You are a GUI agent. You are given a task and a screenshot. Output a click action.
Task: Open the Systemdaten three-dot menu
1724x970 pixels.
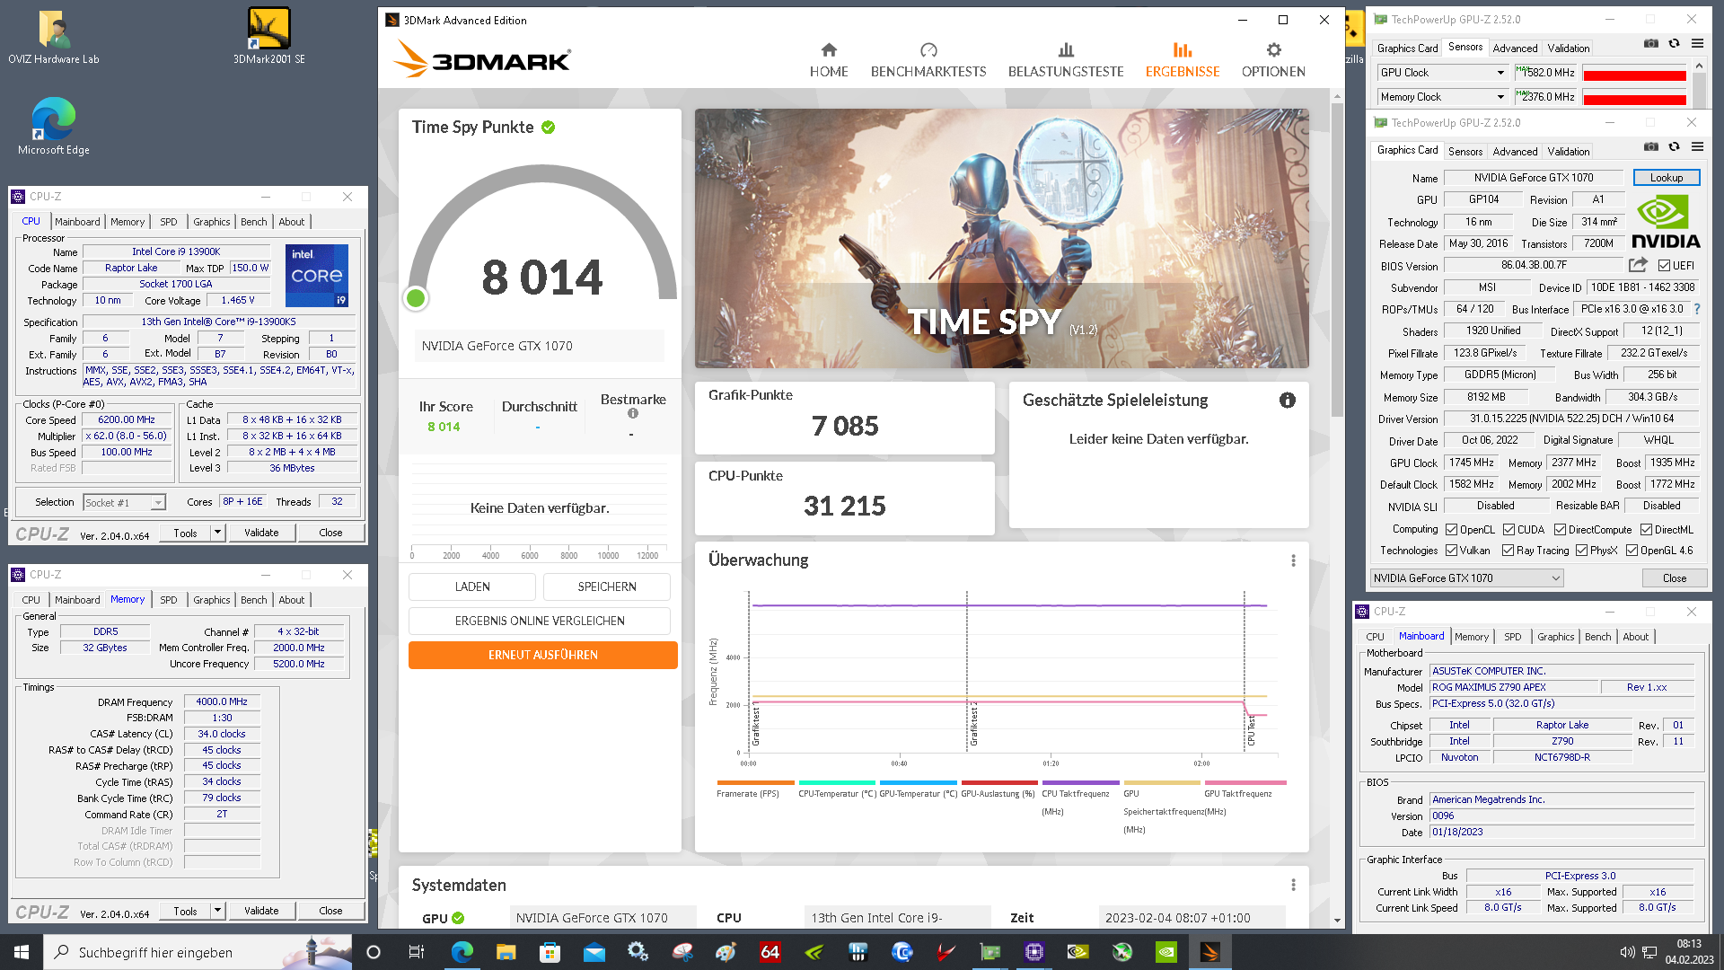1293,886
